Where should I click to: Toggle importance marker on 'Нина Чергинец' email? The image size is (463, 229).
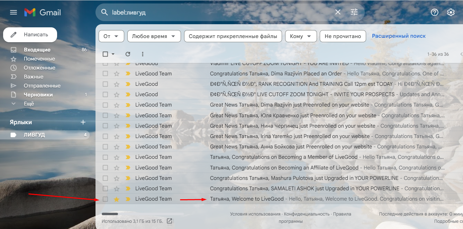(128, 126)
